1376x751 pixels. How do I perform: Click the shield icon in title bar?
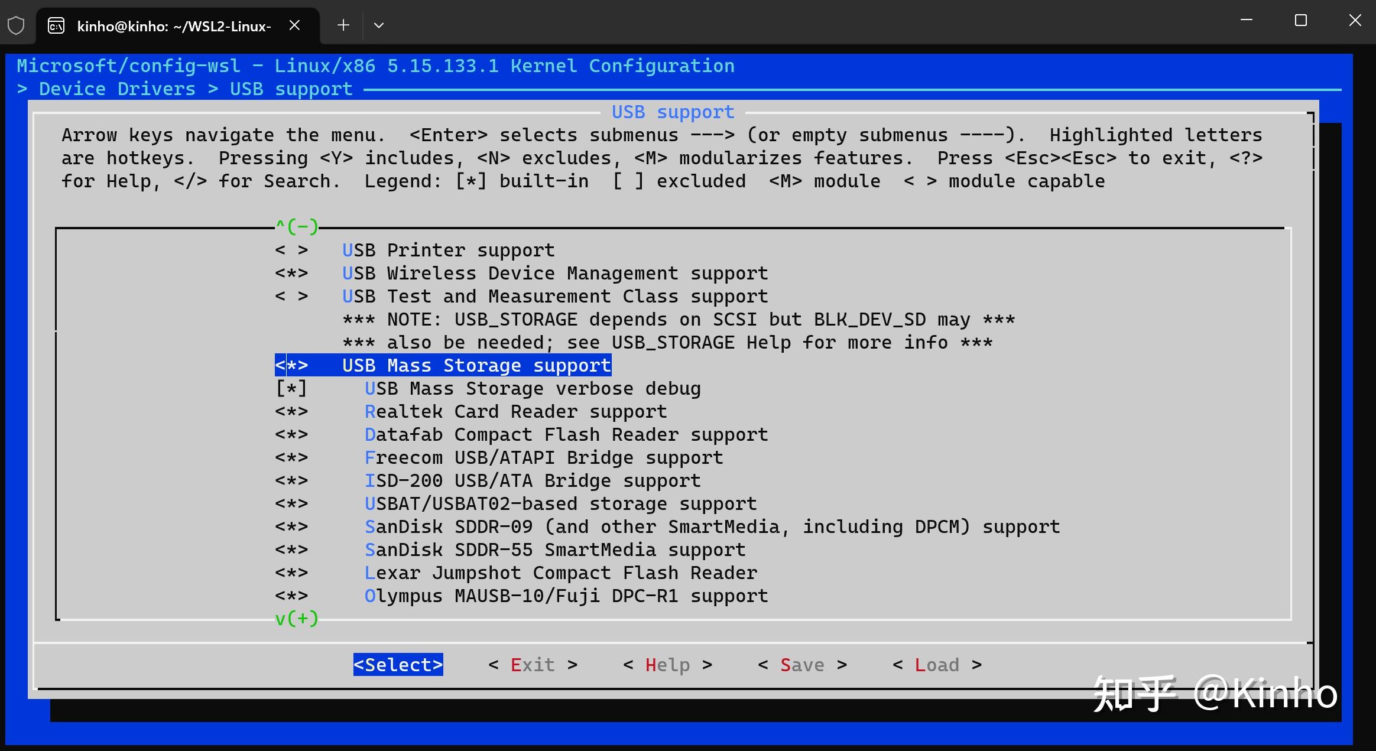coord(16,25)
